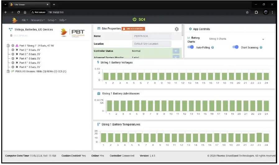
Task: Click the Battery Temperatures thermometer icon
Action: tap(98, 124)
